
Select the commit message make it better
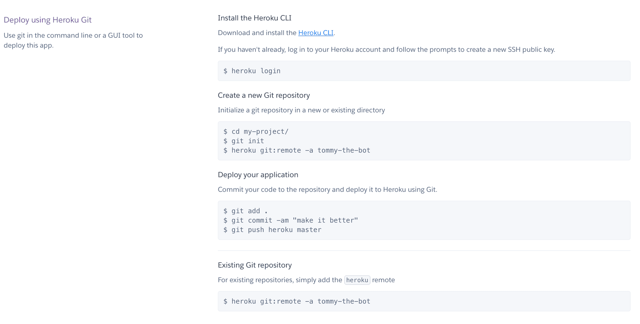pyautogui.click(x=325, y=220)
